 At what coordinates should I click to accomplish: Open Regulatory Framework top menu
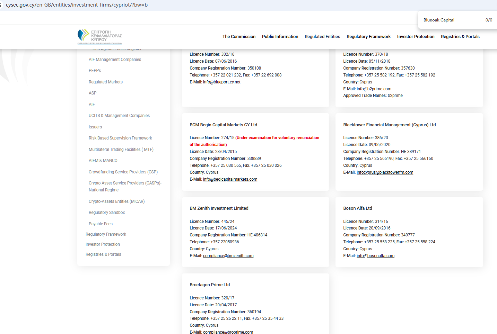click(368, 37)
